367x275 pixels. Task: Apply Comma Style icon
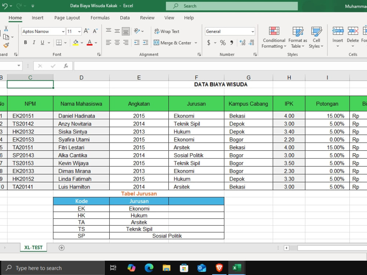coord(232,43)
